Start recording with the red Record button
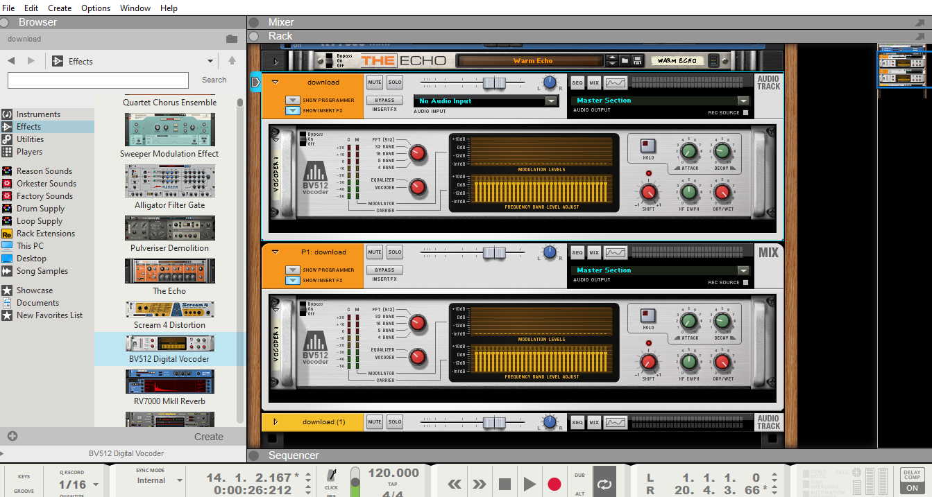932x497 pixels. 554,484
